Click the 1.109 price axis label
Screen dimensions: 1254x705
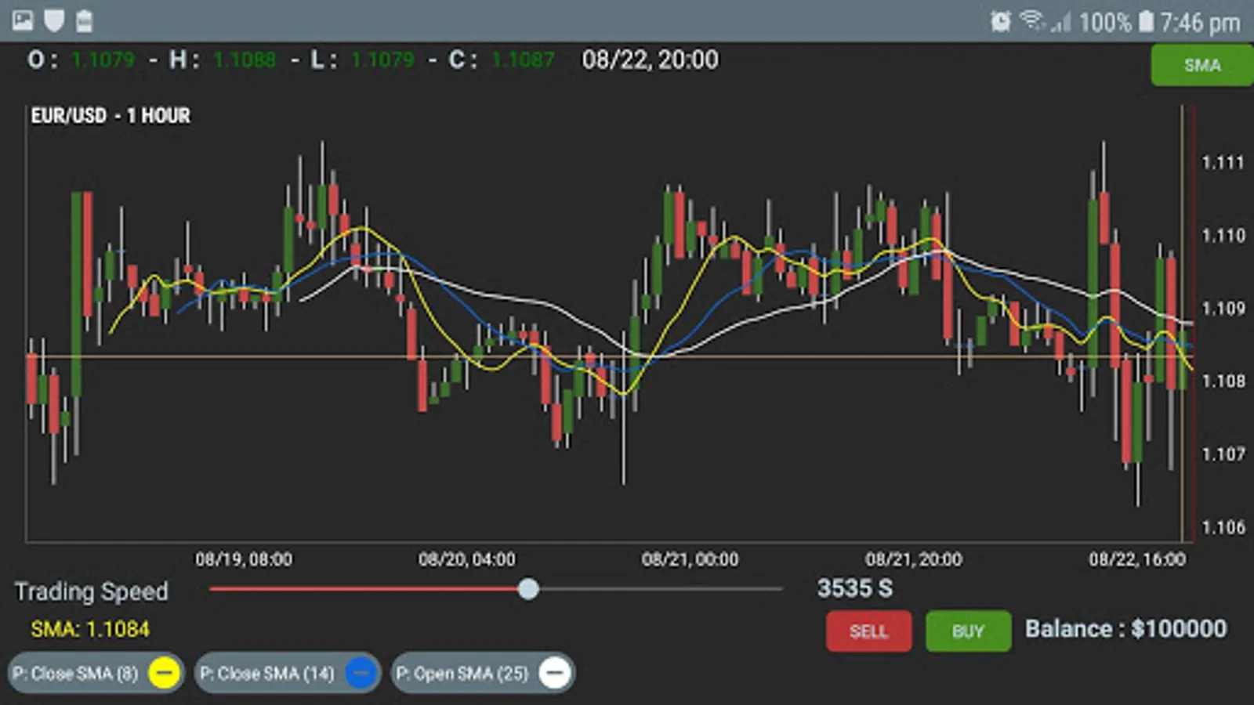[x=1223, y=309]
